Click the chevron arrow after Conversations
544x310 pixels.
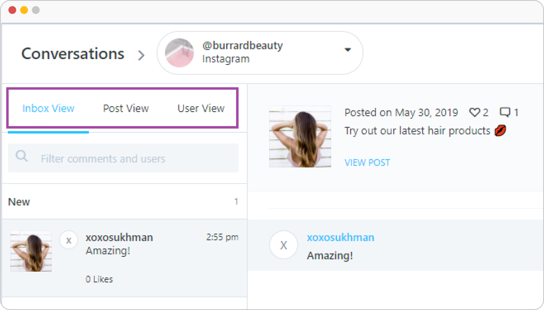coord(141,55)
